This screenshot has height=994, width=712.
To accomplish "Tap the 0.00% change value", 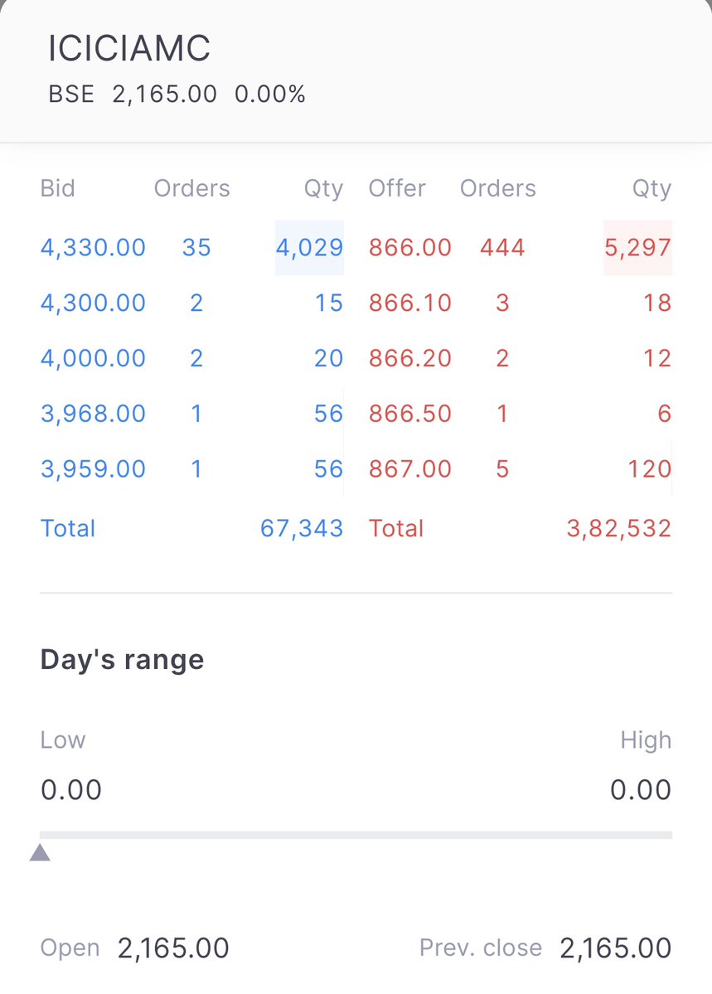I will 270,95.
